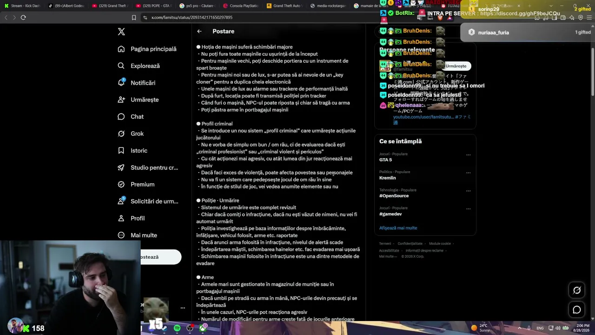Open the Accesibilitate footer link
Viewport: 595px width, 335px height.
pyautogui.click(x=389, y=250)
